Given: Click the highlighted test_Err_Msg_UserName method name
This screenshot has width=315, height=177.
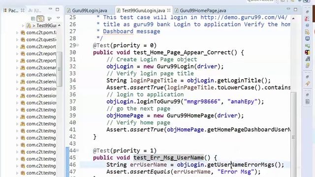Looking at the screenshot, I should coord(168,158).
